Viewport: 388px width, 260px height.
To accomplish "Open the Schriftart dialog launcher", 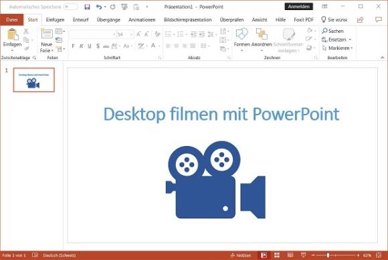I will point(160,58).
